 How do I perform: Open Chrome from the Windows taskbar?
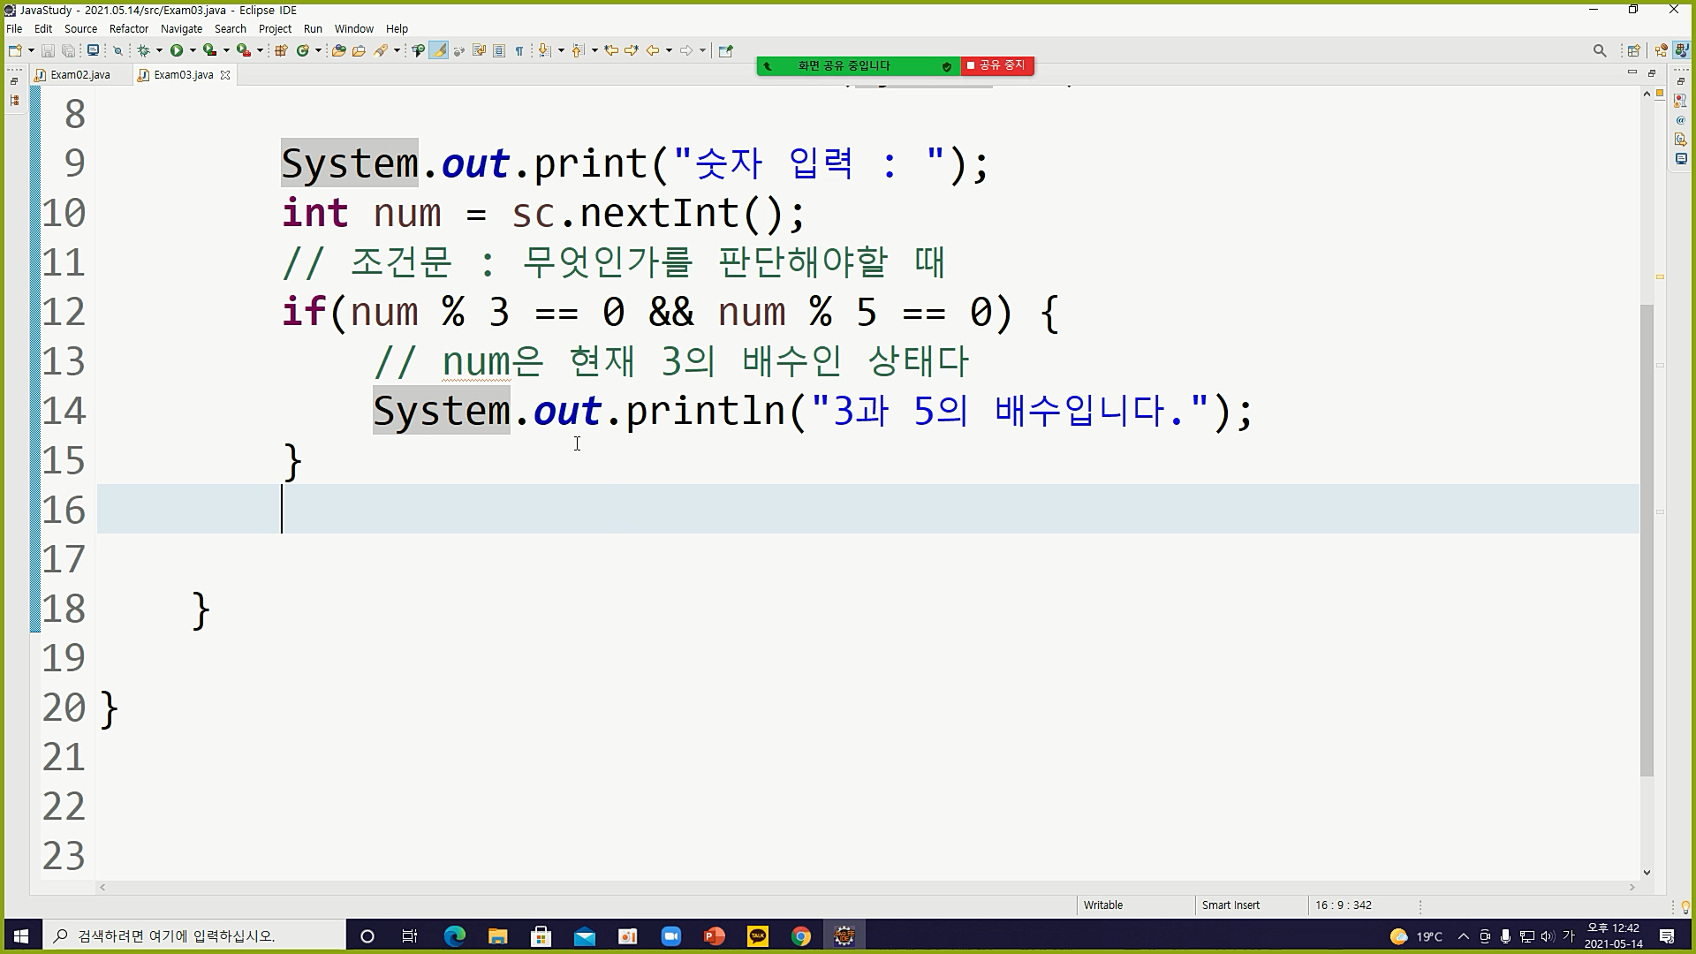800,936
